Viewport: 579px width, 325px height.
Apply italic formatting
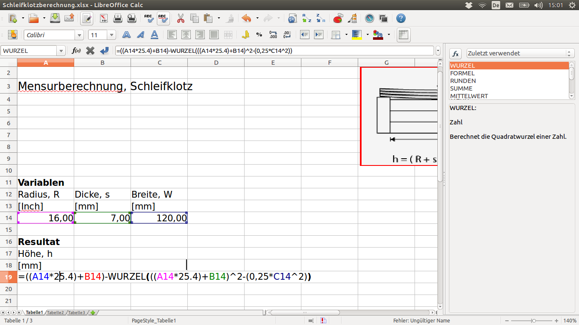point(140,35)
